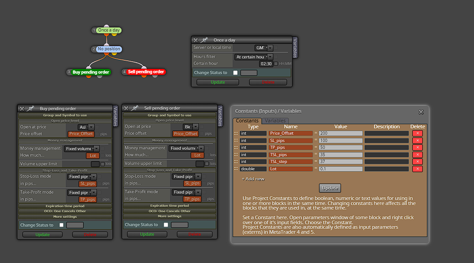Grab drag handle of SL_pips row

coord(236,141)
